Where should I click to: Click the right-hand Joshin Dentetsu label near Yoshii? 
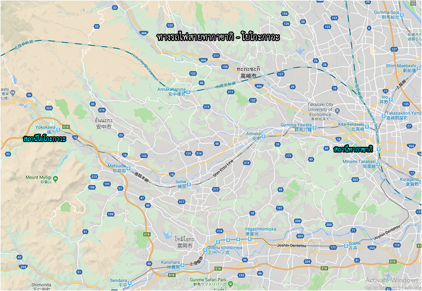click(x=387, y=233)
